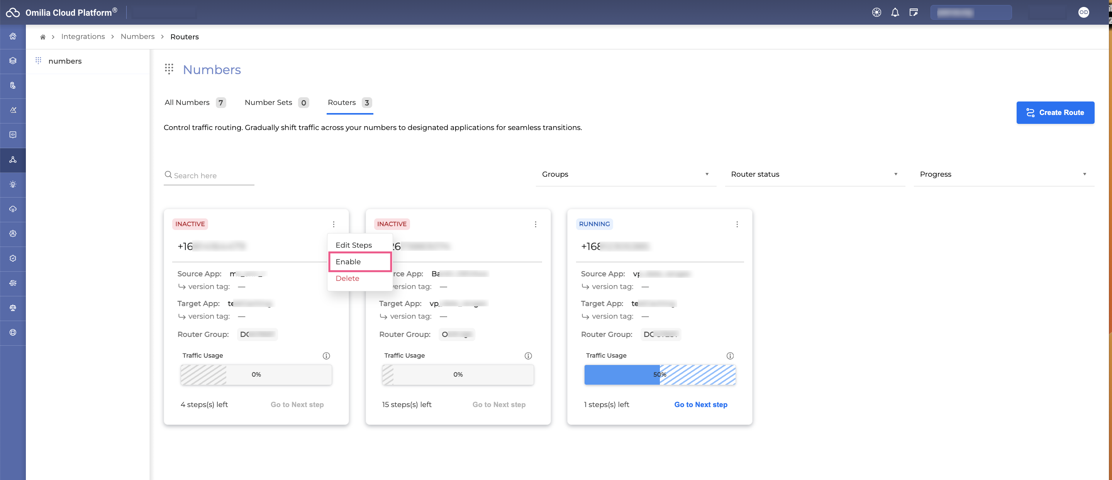This screenshot has width=1112, height=480.
Task: Click the user avatar icon top right
Action: pyautogui.click(x=1083, y=12)
